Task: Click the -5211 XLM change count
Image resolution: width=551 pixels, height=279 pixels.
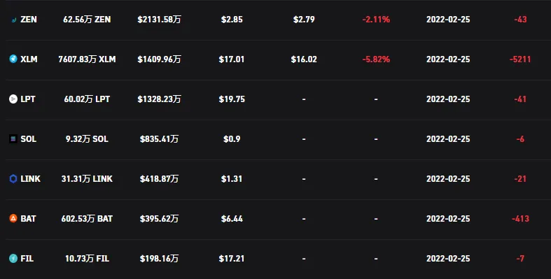Action: tap(520, 59)
